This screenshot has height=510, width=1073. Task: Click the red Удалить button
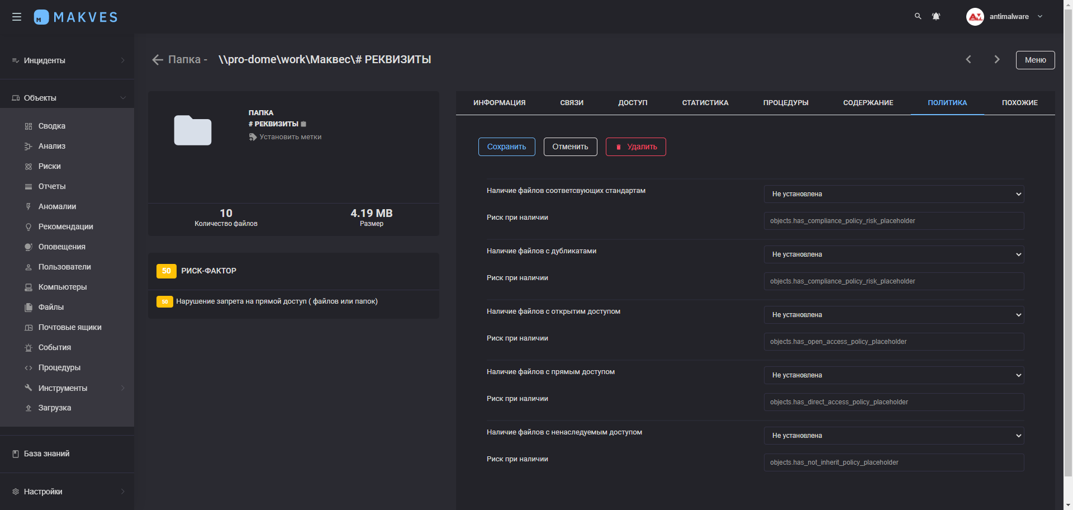[635, 147]
